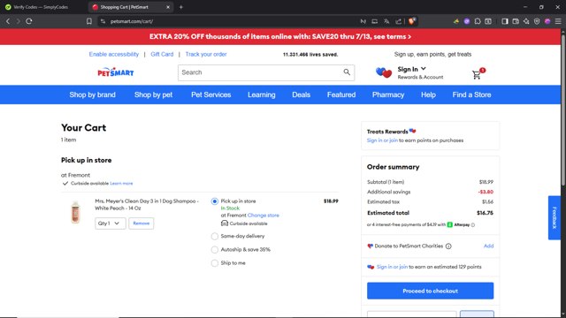Click the site settings icon left of the URL
Image resolution: width=566 pixels, height=318 pixels.
103,21
